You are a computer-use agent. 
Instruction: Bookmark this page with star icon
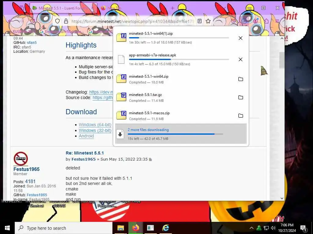pos(208,21)
